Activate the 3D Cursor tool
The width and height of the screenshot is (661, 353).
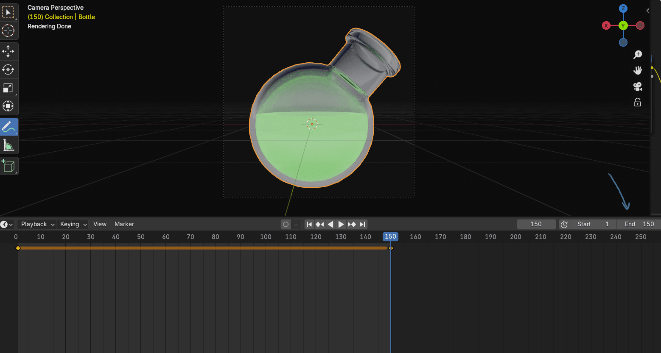click(x=8, y=31)
